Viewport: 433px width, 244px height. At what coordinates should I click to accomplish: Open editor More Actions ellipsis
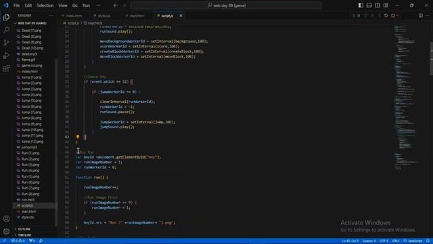pyautogui.click(x=428, y=16)
